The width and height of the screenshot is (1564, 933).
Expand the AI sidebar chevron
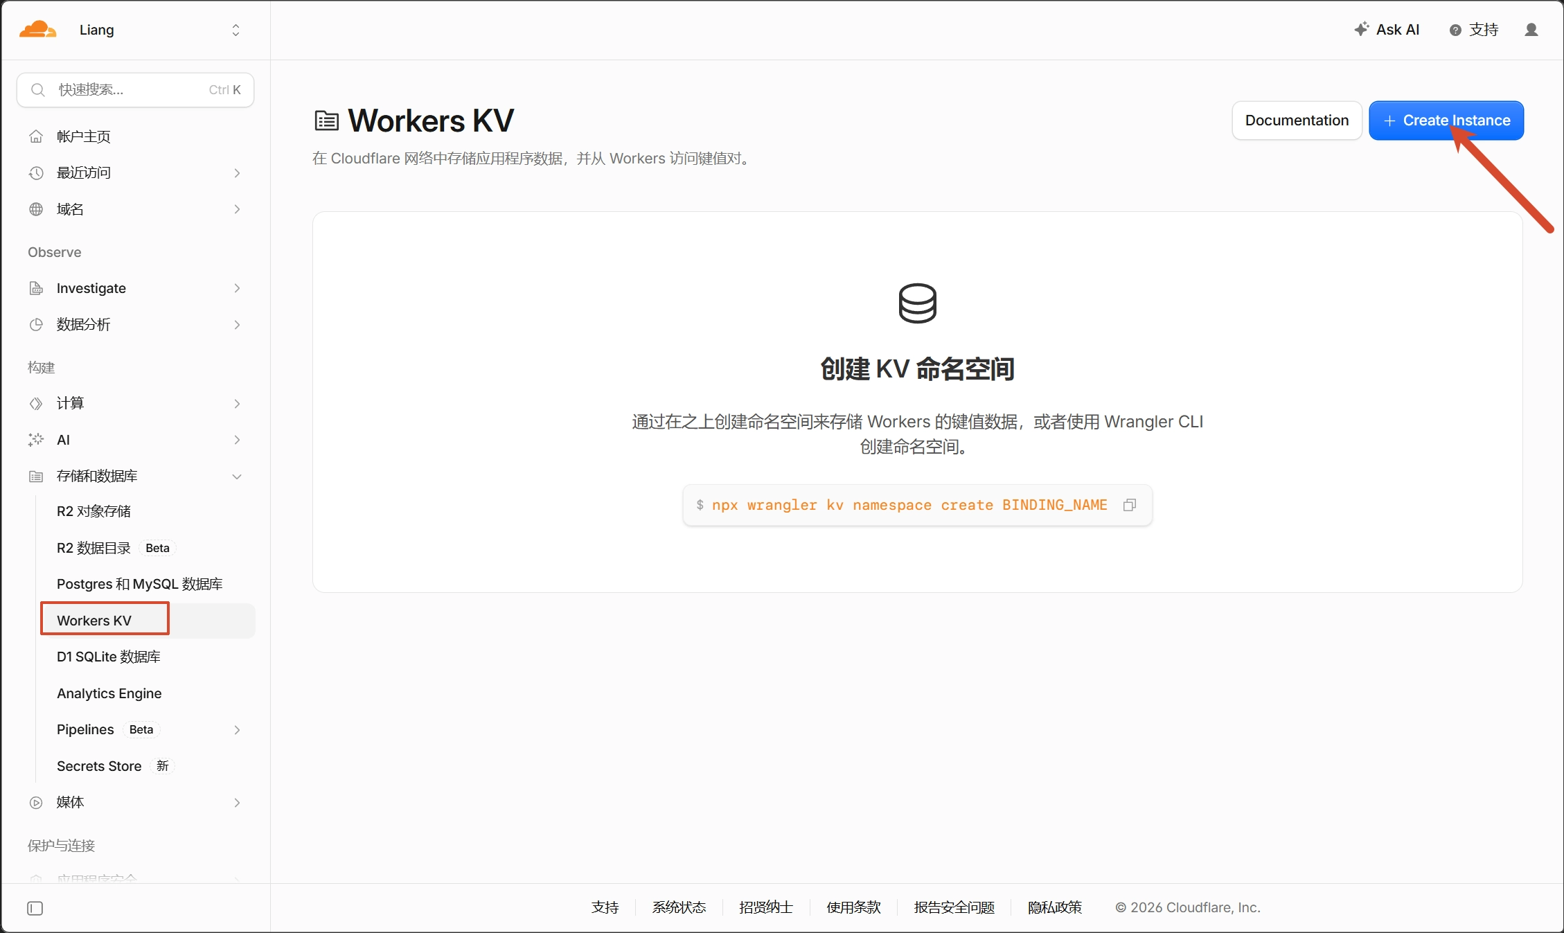237,440
